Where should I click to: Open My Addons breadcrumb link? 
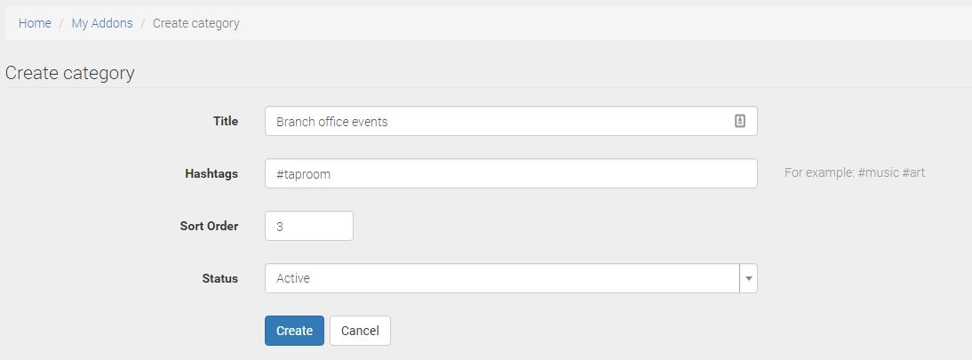[x=102, y=23]
